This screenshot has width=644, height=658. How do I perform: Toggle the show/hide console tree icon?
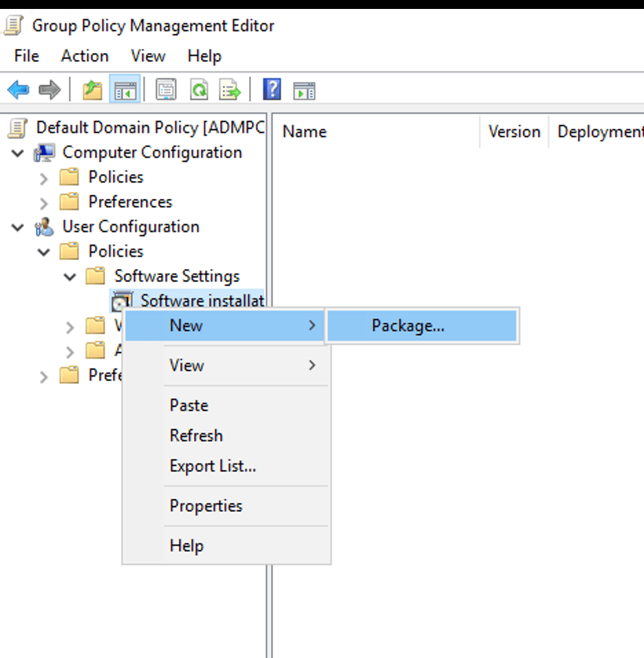125,89
